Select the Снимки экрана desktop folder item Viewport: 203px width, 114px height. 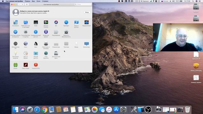click(196, 79)
